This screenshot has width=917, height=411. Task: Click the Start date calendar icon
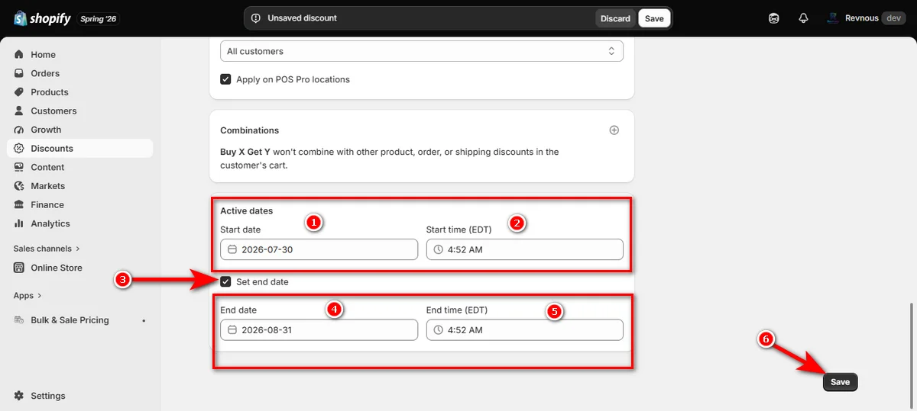click(x=232, y=249)
